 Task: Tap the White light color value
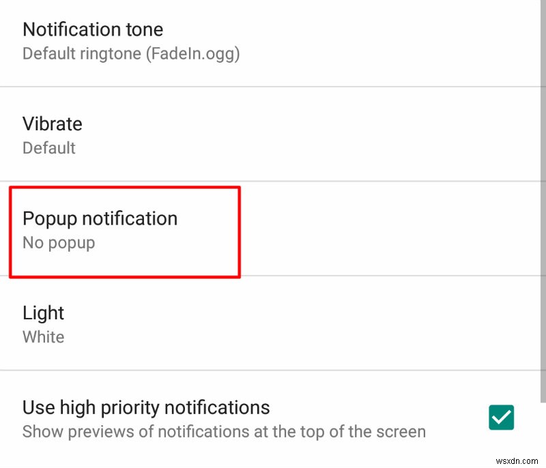[x=44, y=337]
